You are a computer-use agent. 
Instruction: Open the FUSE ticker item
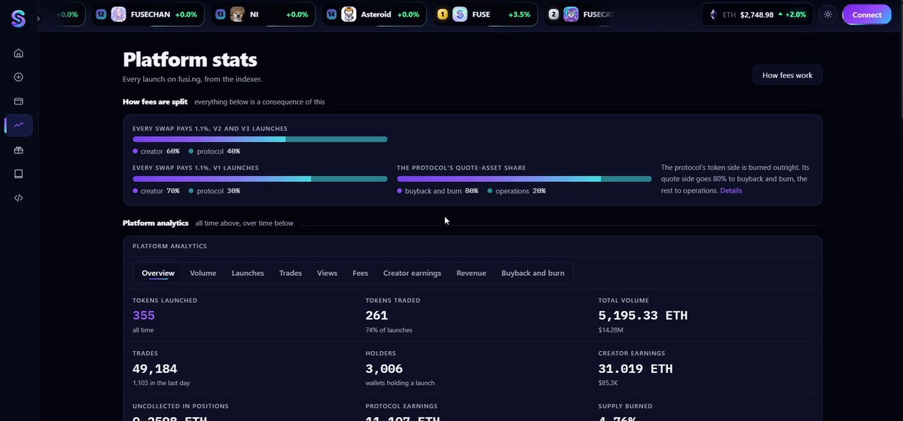point(486,14)
